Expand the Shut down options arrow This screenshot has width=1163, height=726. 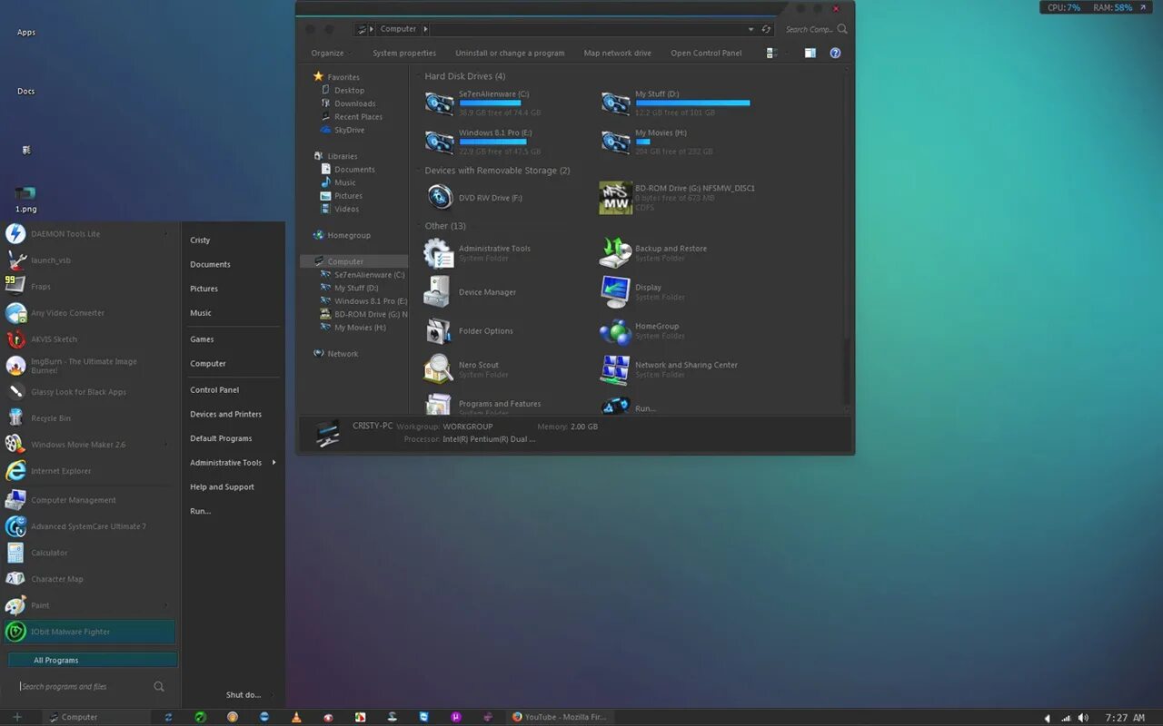pyautogui.click(x=273, y=695)
